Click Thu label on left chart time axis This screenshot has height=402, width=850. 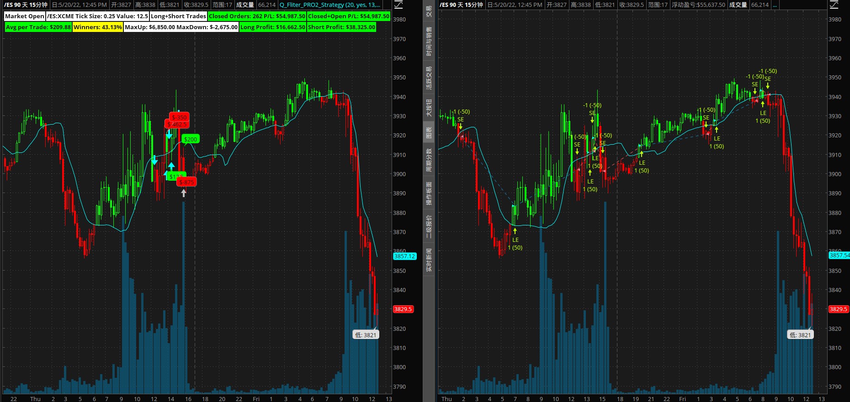click(x=35, y=399)
